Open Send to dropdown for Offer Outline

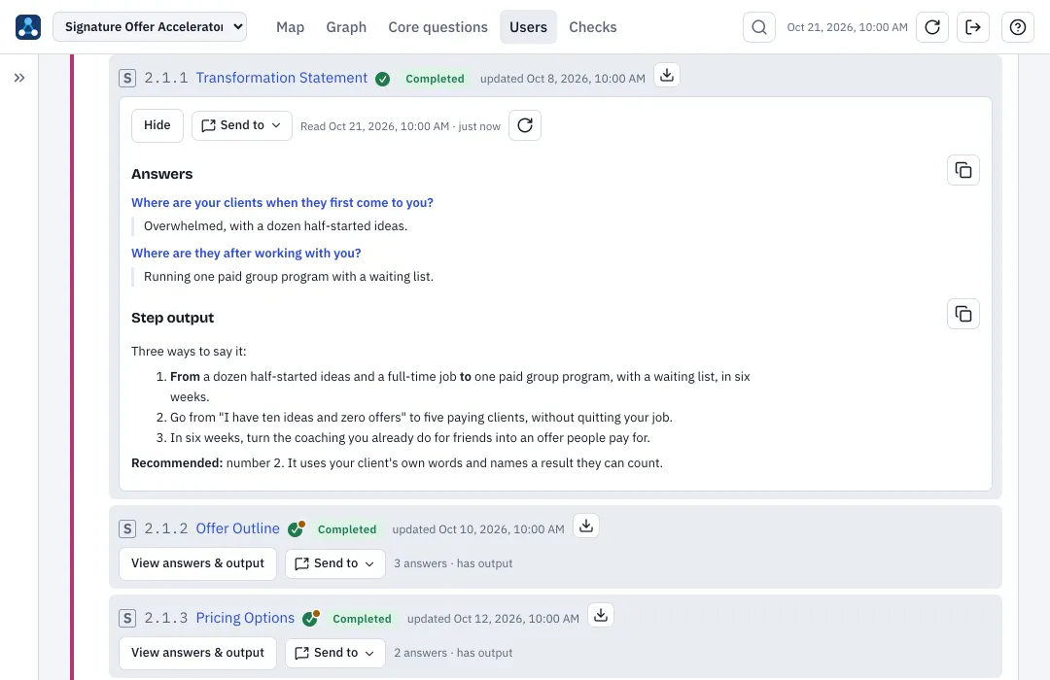pos(335,563)
